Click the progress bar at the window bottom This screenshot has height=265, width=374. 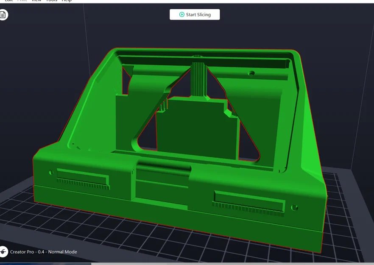187,264
